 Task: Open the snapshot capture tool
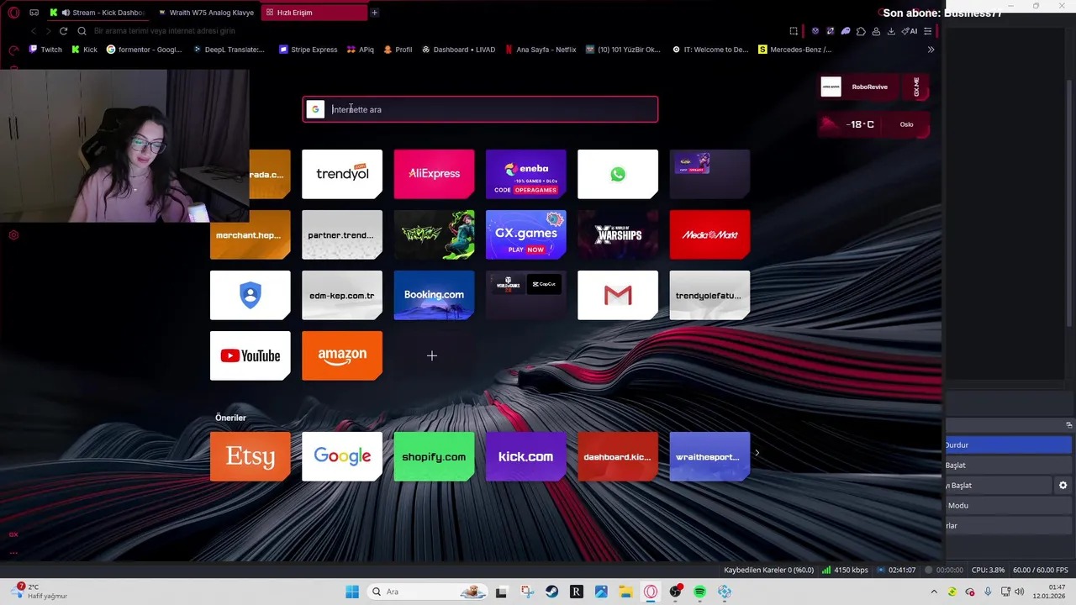(794, 31)
